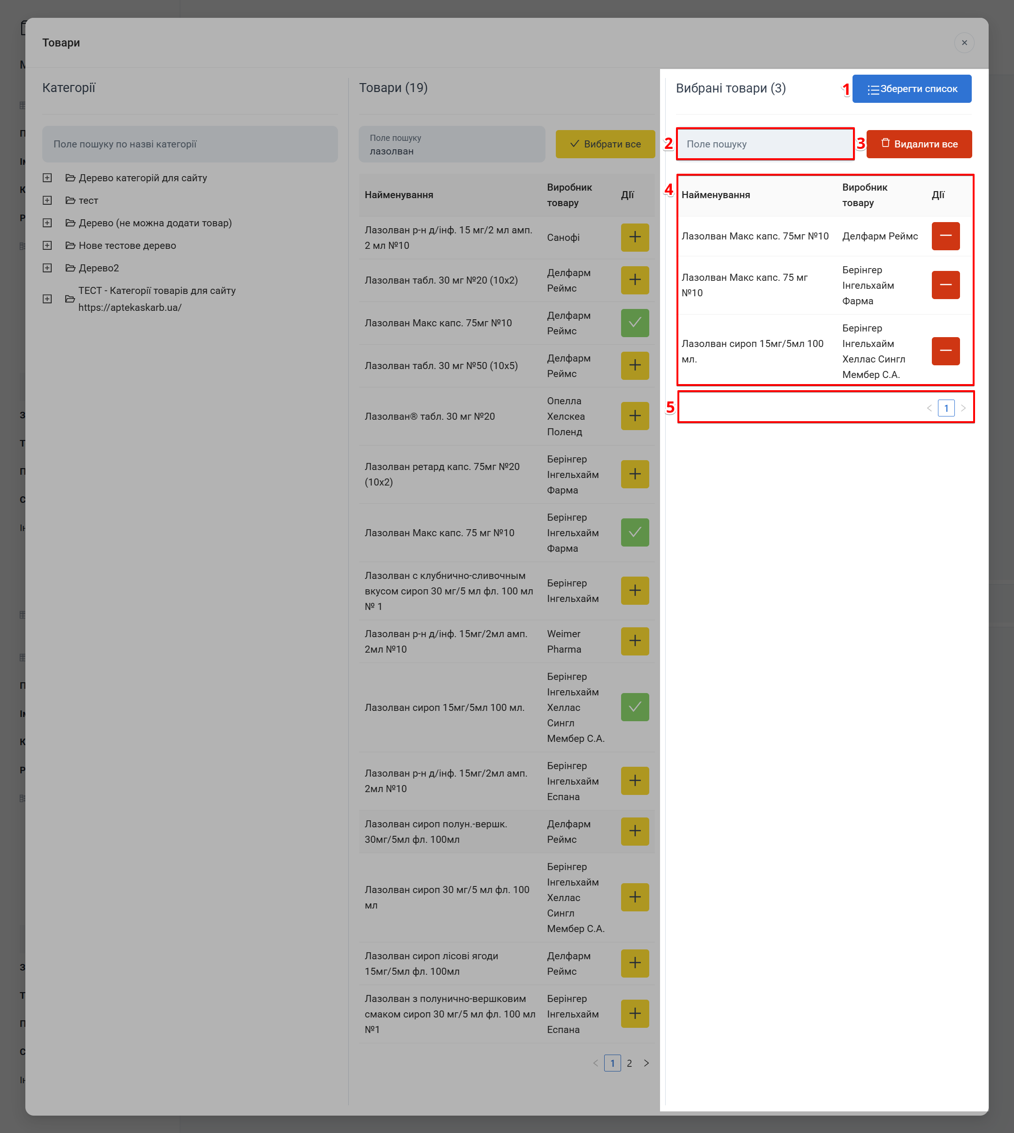Expand Нове тестове дерево category
The height and width of the screenshot is (1133, 1014).
point(47,246)
